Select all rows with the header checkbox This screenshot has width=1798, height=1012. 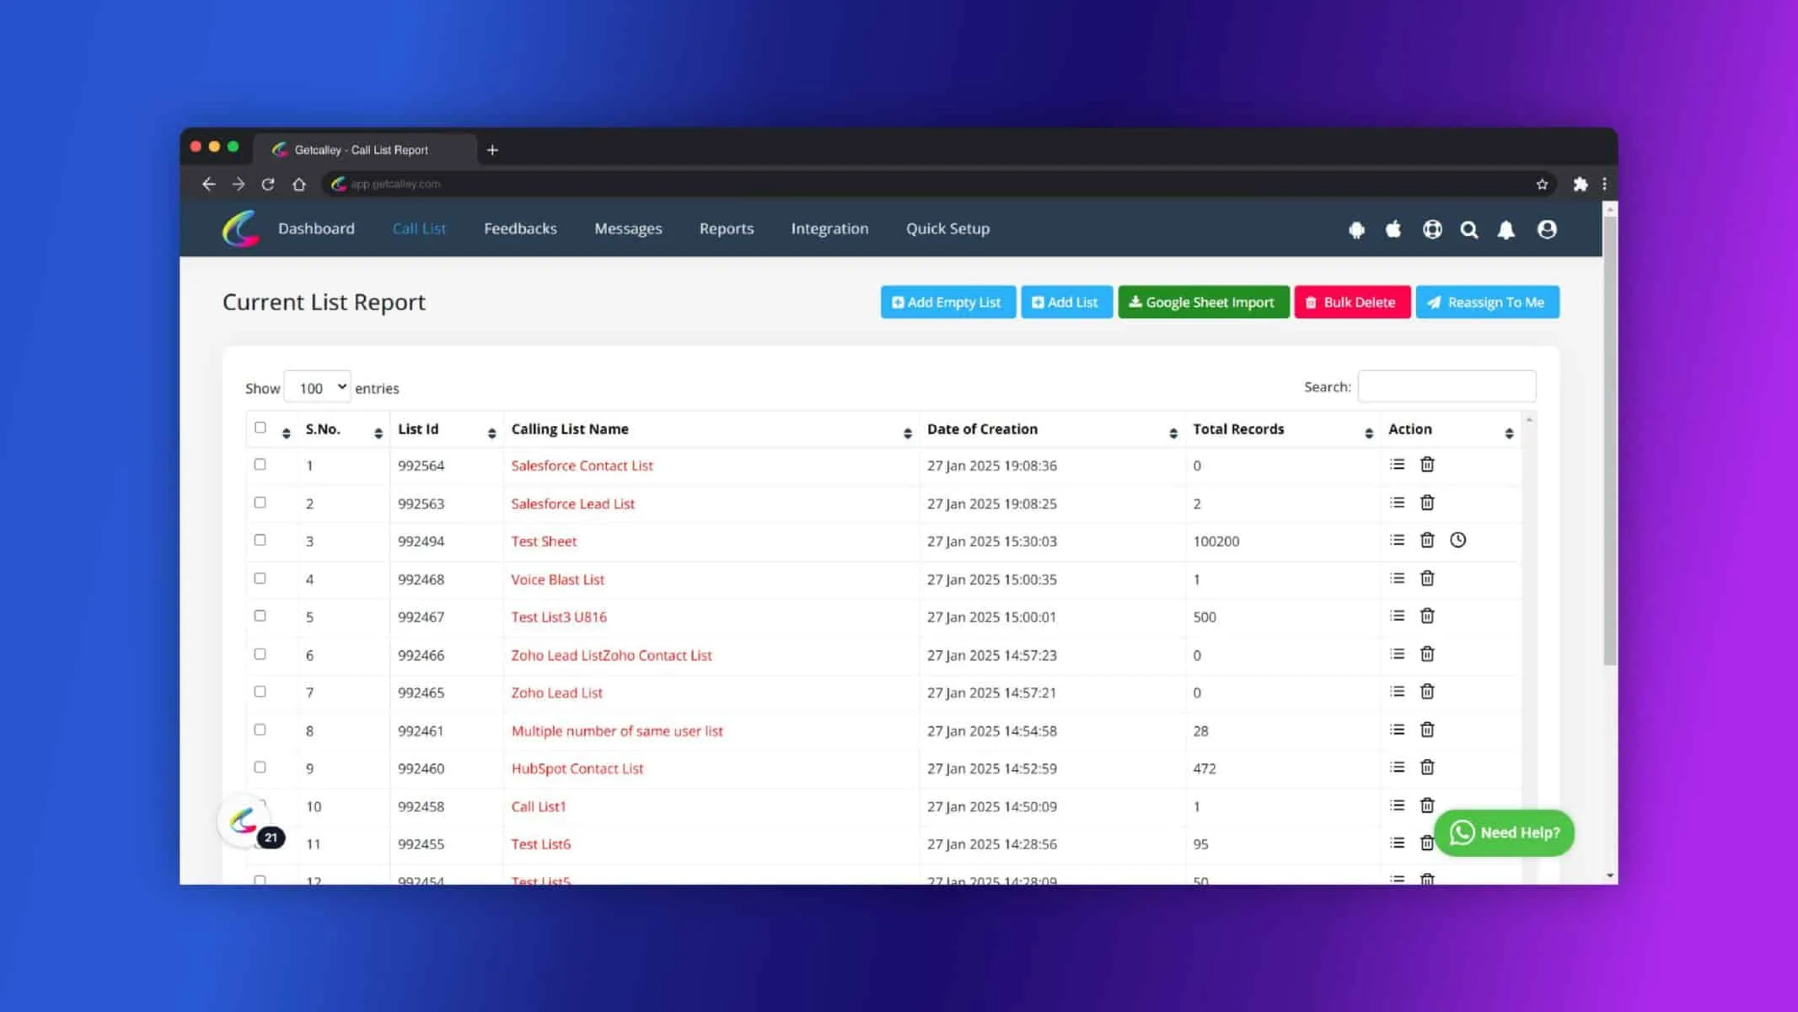click(260, 428)
